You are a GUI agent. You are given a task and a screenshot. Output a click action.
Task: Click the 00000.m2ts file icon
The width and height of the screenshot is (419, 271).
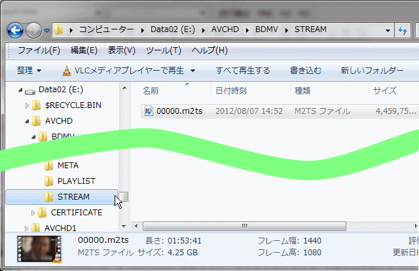149,111
